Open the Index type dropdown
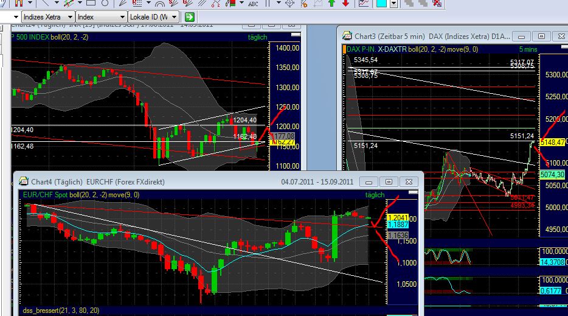 [x=101, y=16]
